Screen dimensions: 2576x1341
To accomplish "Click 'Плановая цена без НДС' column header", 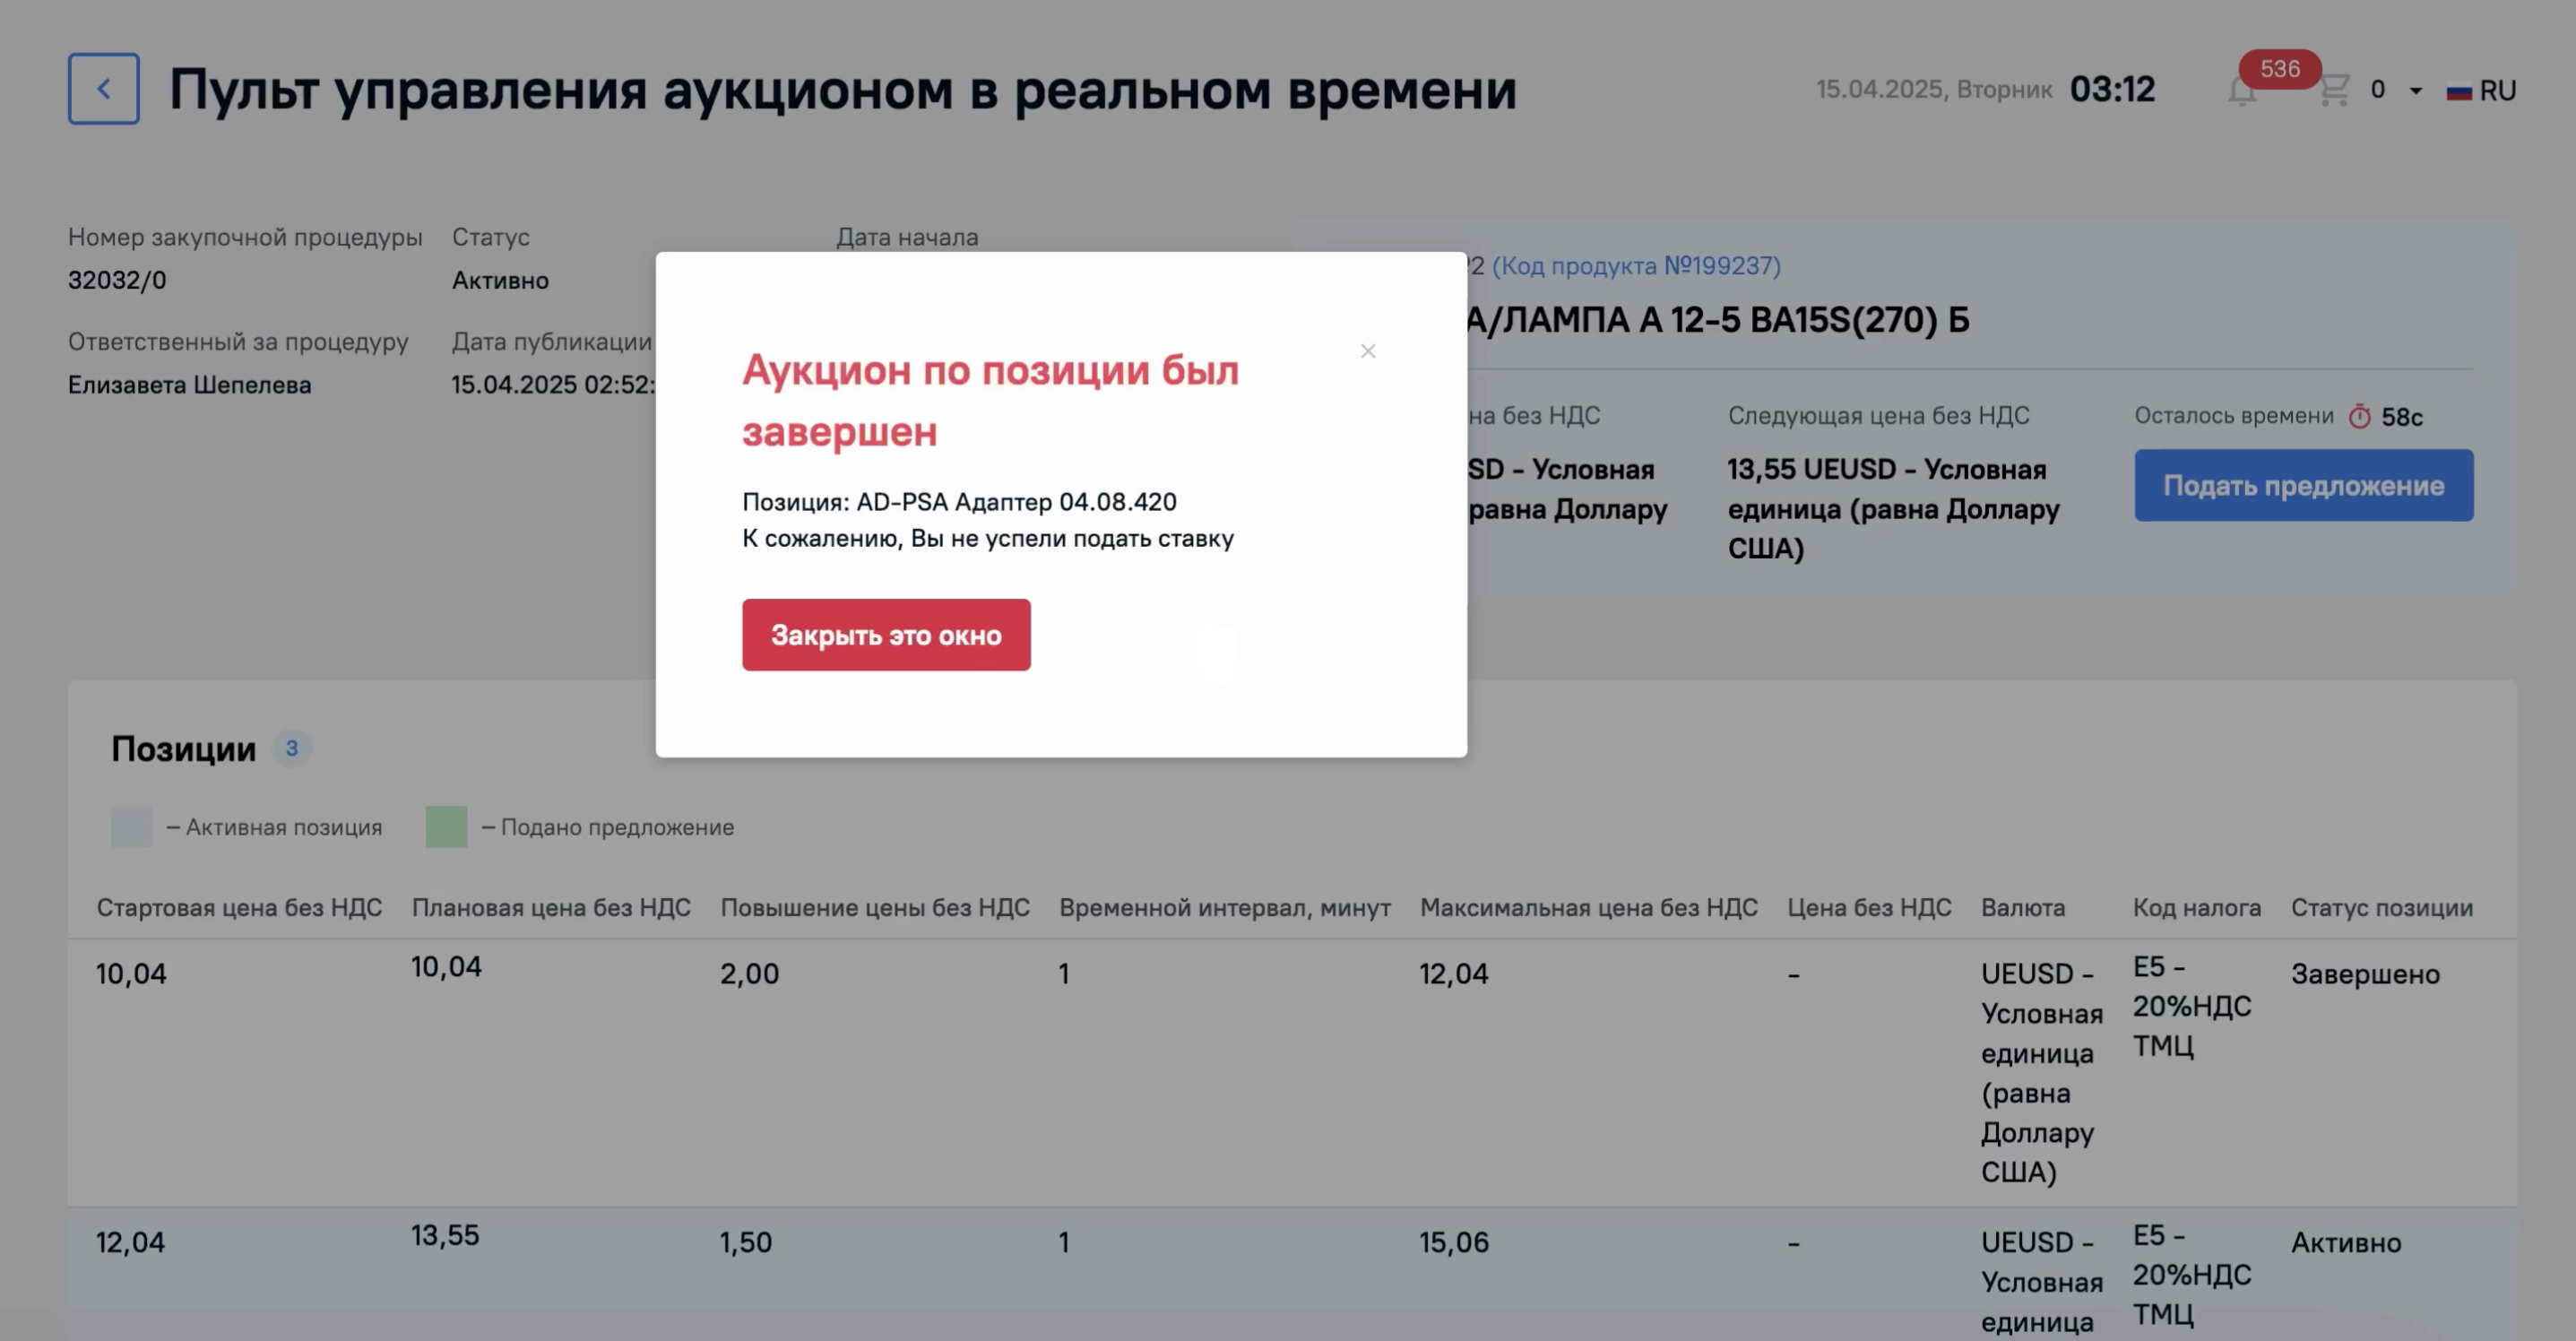I will point(551,908).
